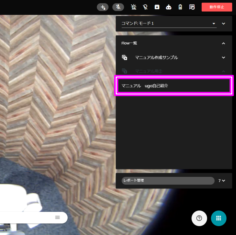The height and width of the screenshot is (235, 236).
Task: Toggle off the lamp indicator
Action: [145, 7]
